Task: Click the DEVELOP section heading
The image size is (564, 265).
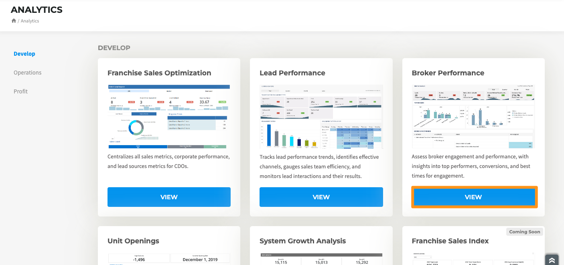Action: coord(114,48)
